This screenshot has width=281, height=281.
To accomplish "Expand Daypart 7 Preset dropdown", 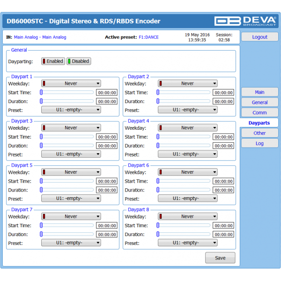I will (x=71, y=243).
